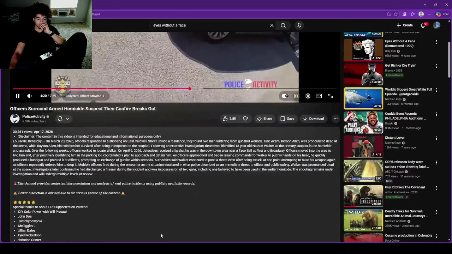
Task: Open options for 'Get Rich or Die Tryin''
Action: tap(436, 66)
